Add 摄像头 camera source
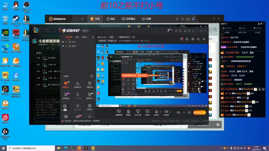269x151 pixels. 128,113
